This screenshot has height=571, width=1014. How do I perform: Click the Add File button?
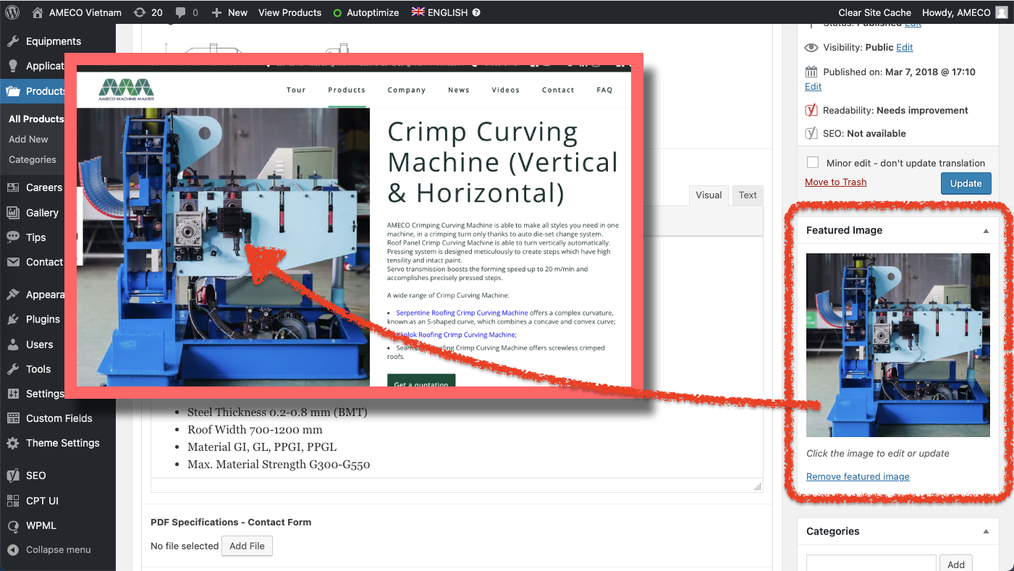(248, 546)
